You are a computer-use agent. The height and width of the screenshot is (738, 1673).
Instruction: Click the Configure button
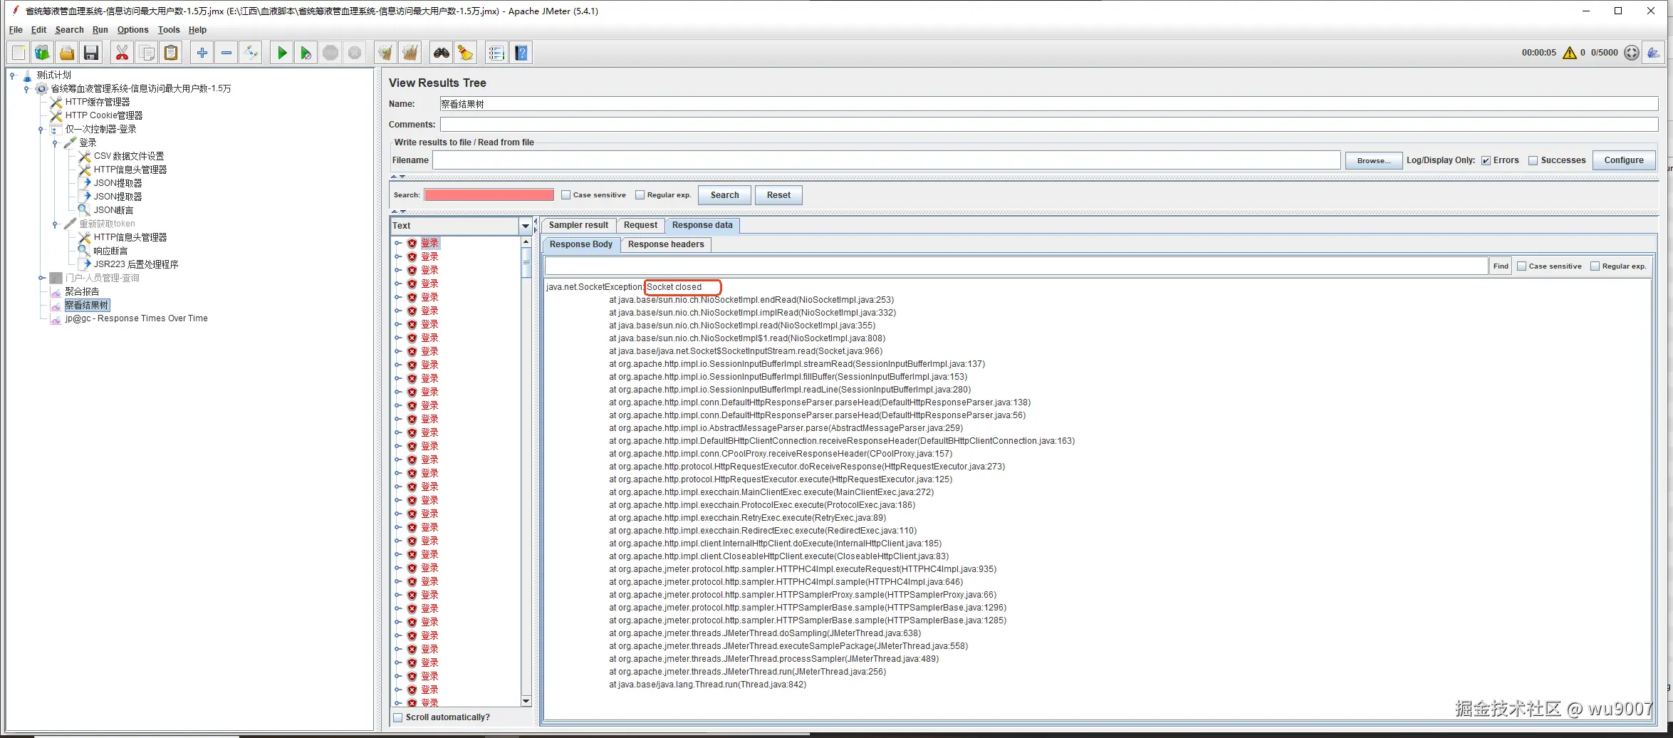point(1624,160)
